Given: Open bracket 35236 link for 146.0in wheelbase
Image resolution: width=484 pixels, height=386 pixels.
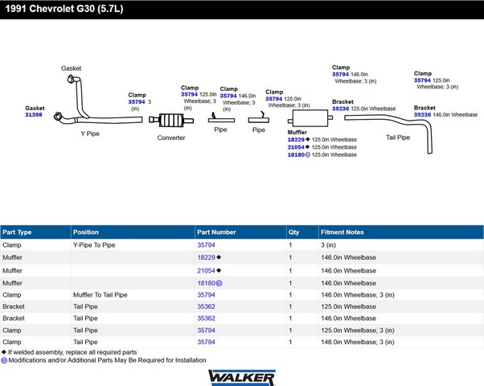Looking at the screenshot, I should coord(422,115).
